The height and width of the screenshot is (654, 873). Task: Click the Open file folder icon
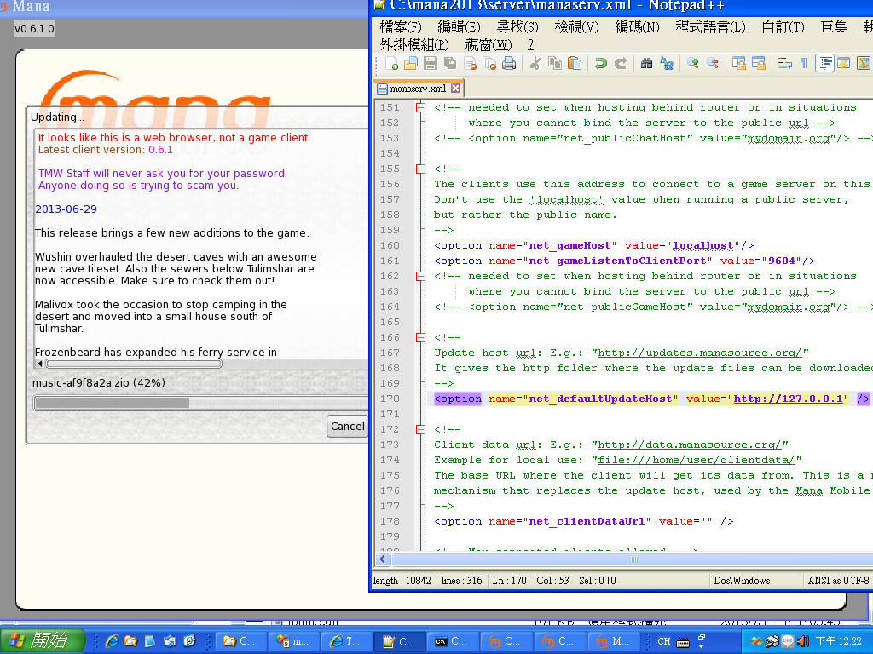pos(411,63)
